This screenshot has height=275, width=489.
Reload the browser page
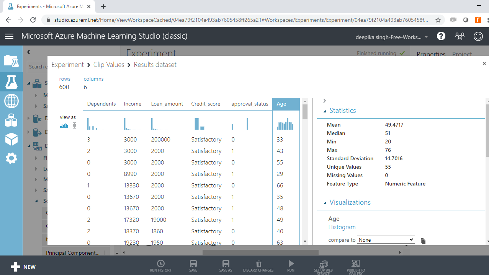[33, 20]
